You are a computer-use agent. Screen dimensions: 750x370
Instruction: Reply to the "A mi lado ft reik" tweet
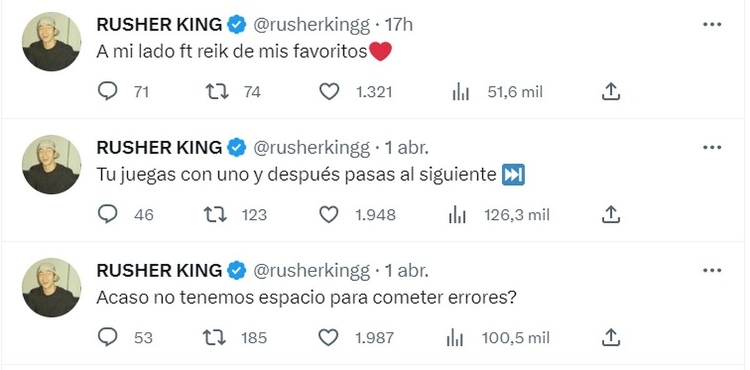pos(109,92)
